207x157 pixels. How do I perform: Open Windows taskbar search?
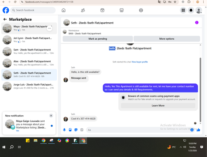[12, 147]
